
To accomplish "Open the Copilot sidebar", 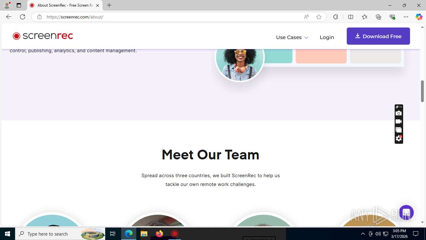I will click(x=419, y=17).
